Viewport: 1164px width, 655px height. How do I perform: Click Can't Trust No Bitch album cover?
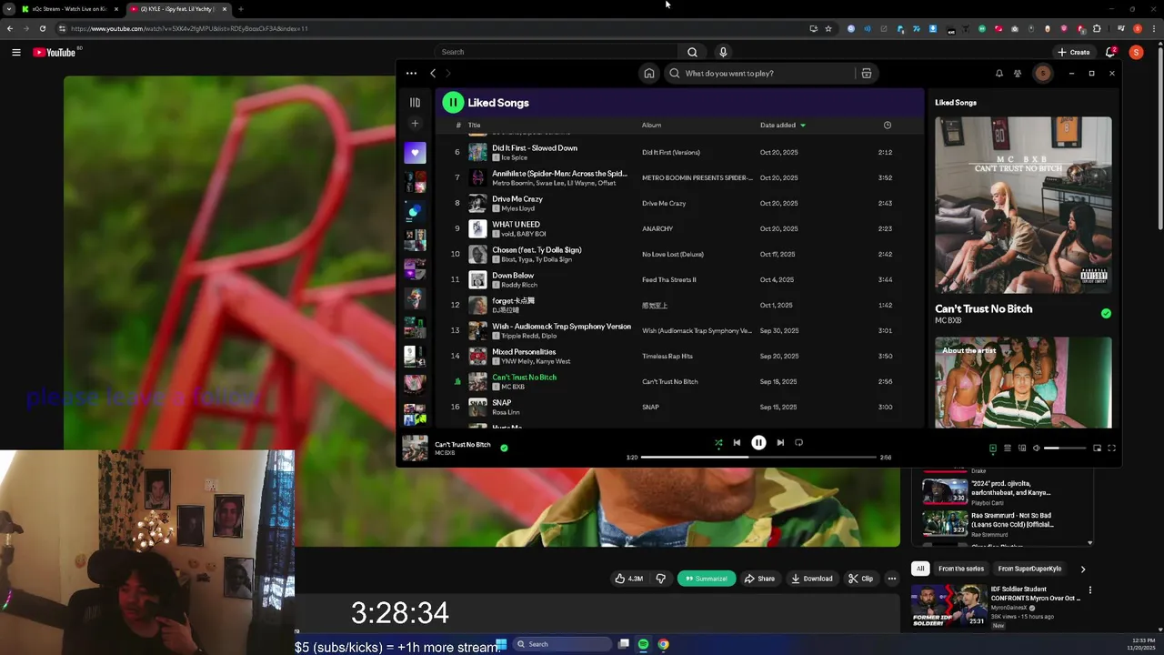1023,205
